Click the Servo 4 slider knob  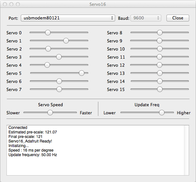[x=47, y=65]
